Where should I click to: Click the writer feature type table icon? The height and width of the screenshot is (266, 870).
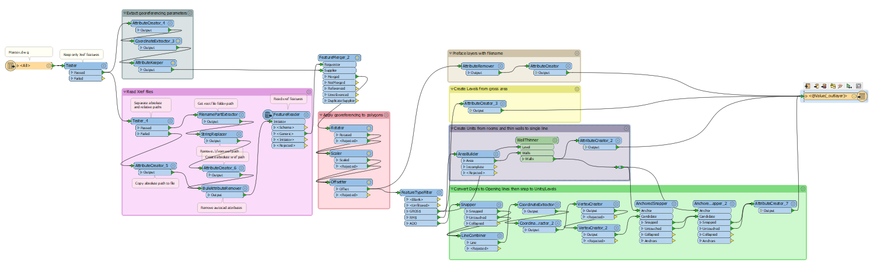click(x=862, y=96)
